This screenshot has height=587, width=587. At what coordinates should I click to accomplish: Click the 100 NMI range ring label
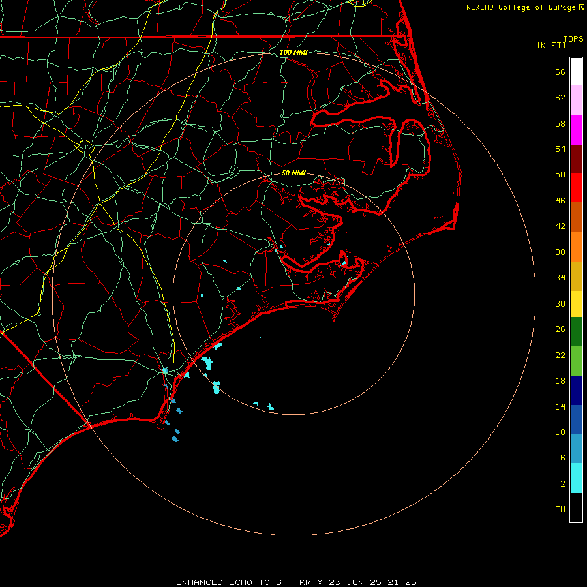tap(293, 52)
